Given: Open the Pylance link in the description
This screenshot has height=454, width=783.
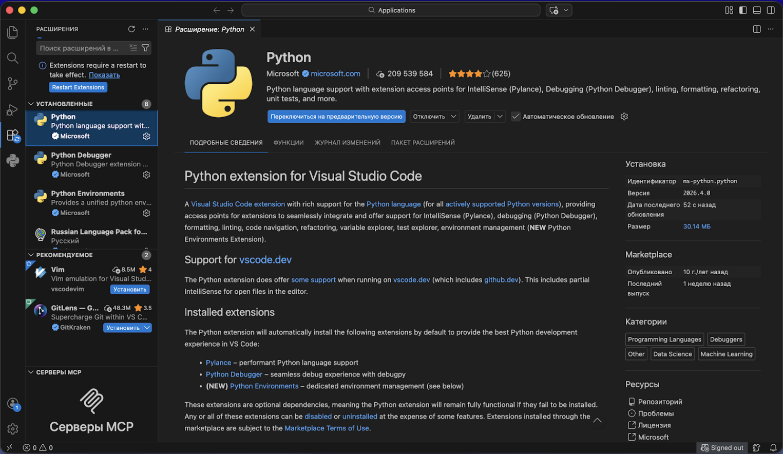Looking at the screenshot, I should tap(218, 363).
